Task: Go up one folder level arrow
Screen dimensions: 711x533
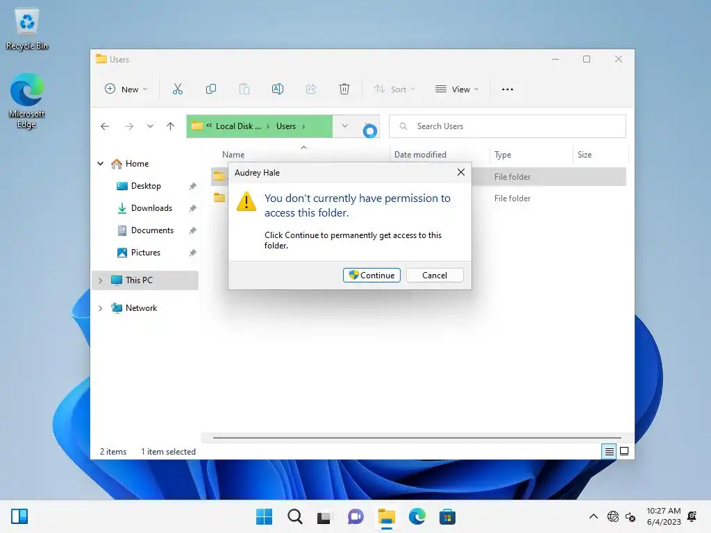Action: pos(171,126)
